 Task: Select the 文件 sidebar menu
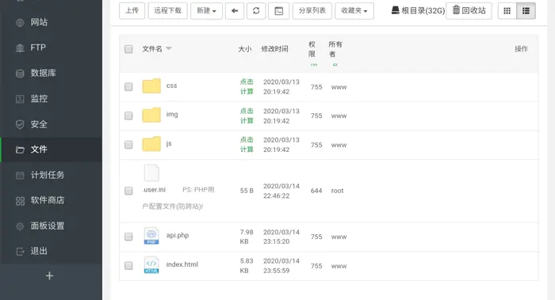51,150
